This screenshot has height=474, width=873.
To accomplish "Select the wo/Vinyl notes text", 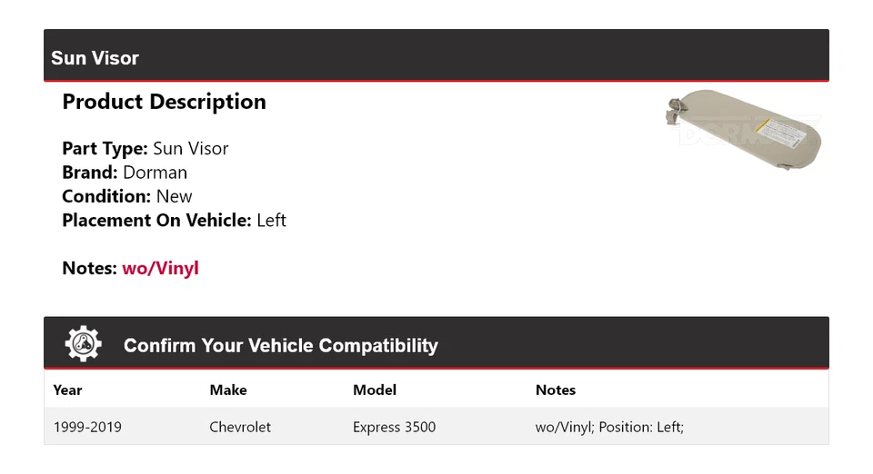I will pyautogui.click(x=160, y=268).
